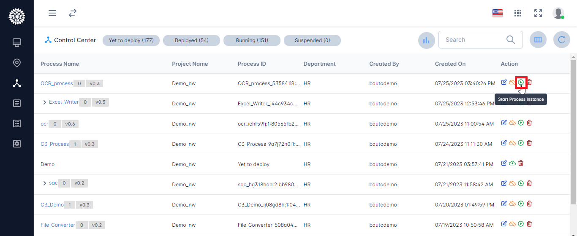Click the search magnifier icon
This screenshot has width=577, height=236.
pyautogui.click(x=511, y=40)
